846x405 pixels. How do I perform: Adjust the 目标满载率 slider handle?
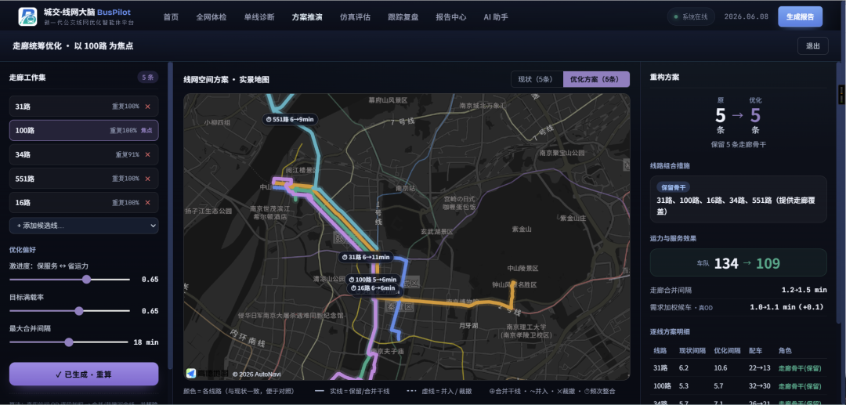click(x=79, y=311)
